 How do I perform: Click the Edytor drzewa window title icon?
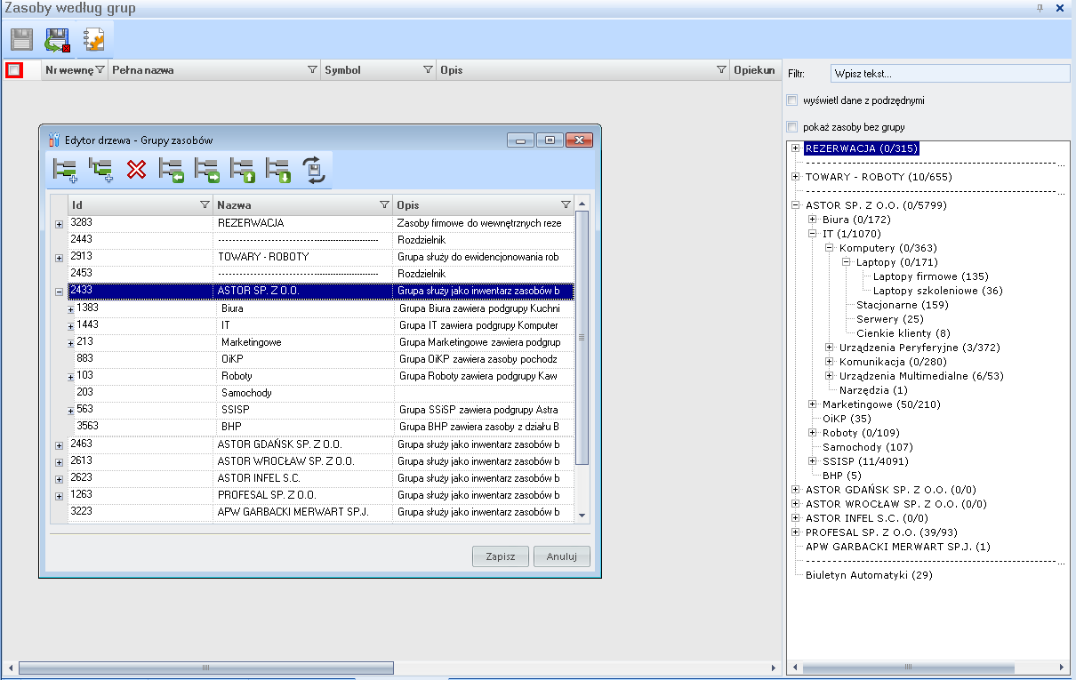[54, 140]
